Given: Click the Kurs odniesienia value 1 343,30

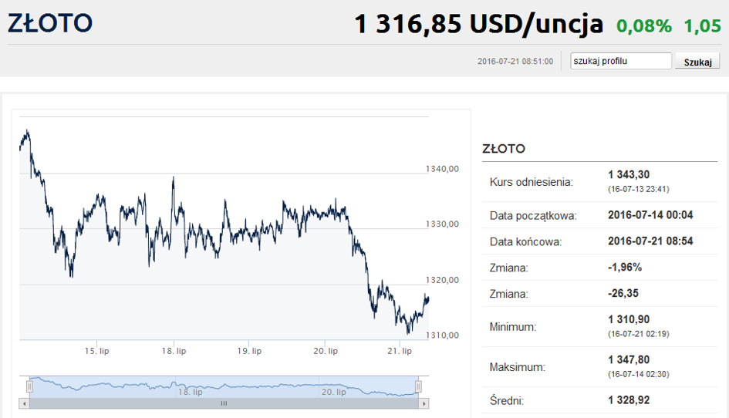Looking at the screenshot, I should [629, 175].
